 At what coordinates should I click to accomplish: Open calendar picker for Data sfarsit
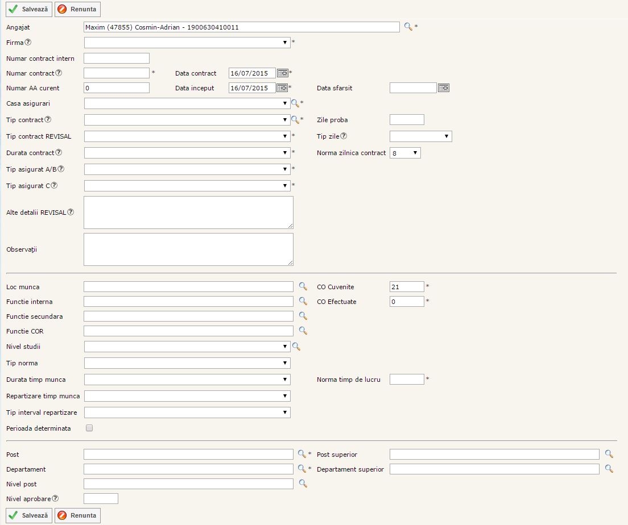pos(444,88)
